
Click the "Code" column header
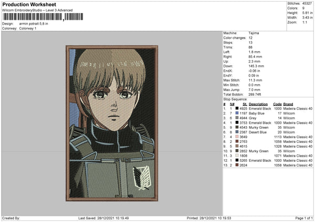pos(277,104)
